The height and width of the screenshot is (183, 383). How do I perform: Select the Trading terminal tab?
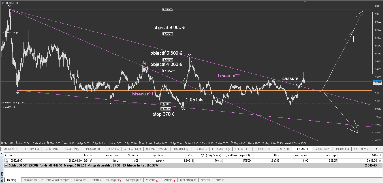coord(12,180)
